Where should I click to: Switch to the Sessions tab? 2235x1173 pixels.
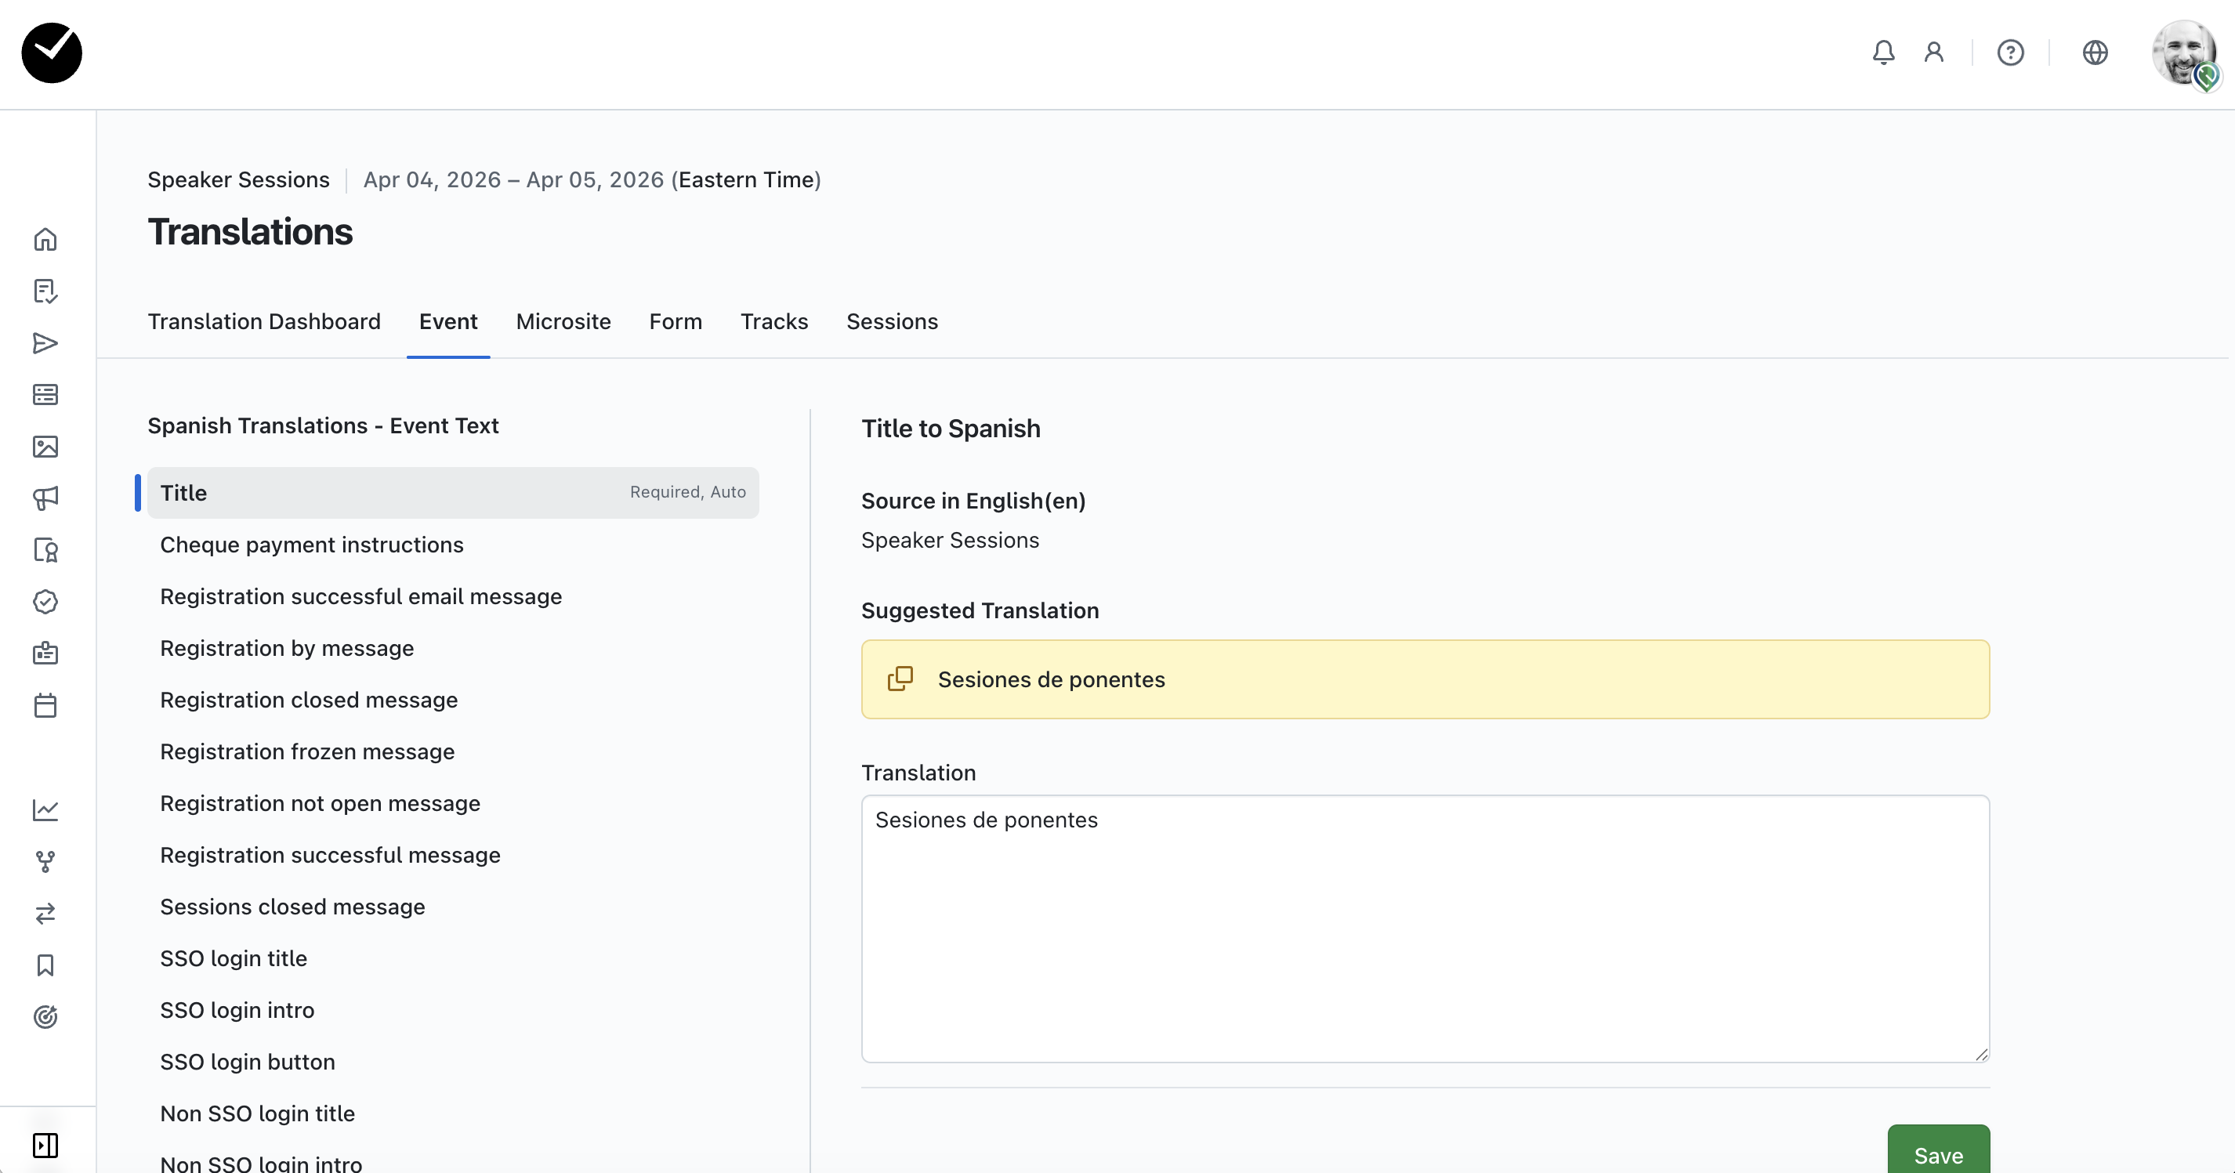coord(892,322)
